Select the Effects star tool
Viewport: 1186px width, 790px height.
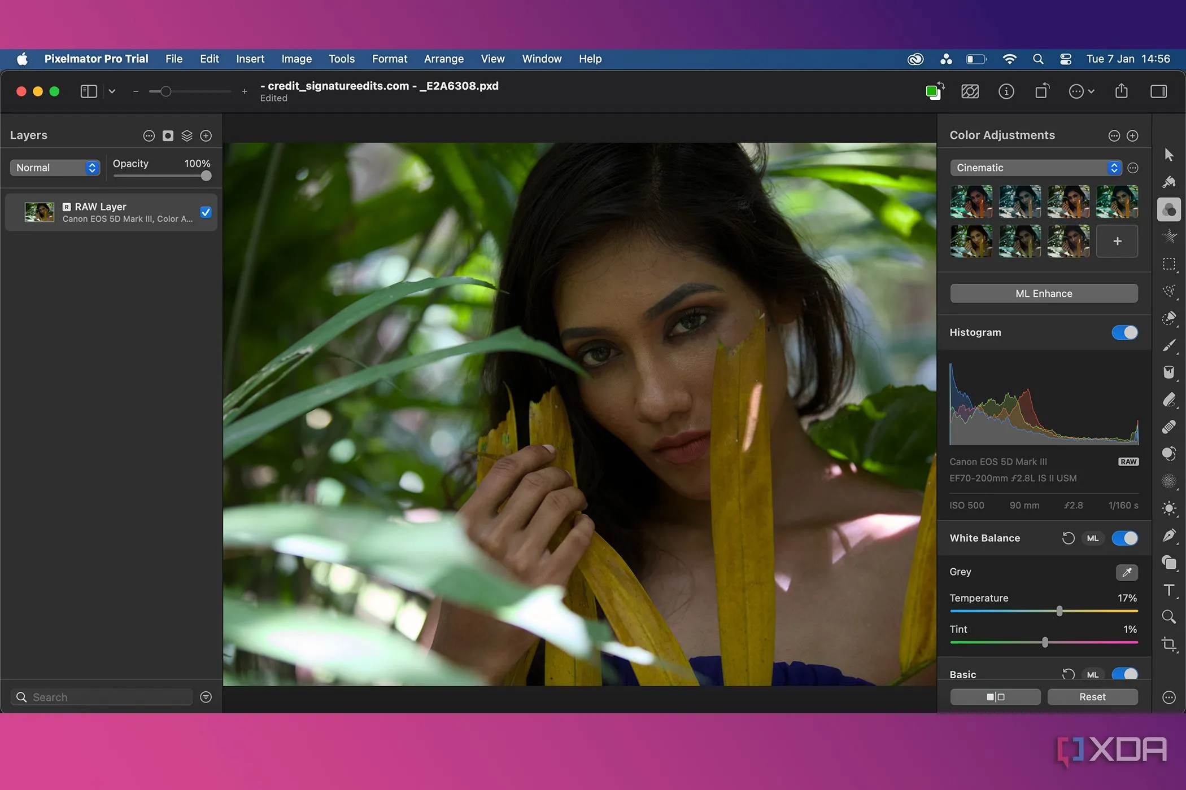pyautogui.click(x=1168, y=237)
